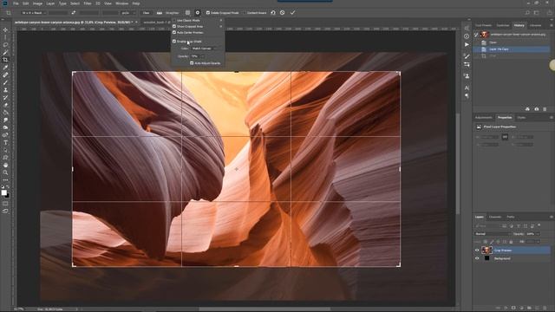
Task: Select the Lasso tool
Action: point(5,45)
